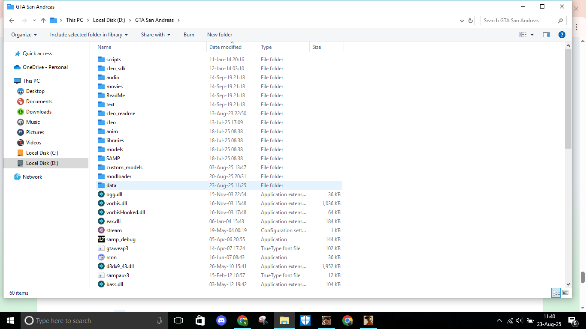Screen dimensions: 586x329
Task: Open the Share with dropdown
Action: click(156, 35)
